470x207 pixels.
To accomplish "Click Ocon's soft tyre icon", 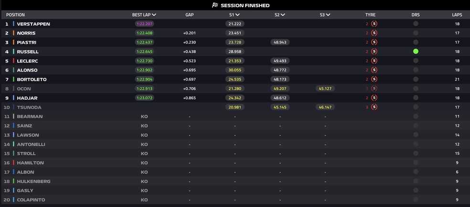I will 374,89.
